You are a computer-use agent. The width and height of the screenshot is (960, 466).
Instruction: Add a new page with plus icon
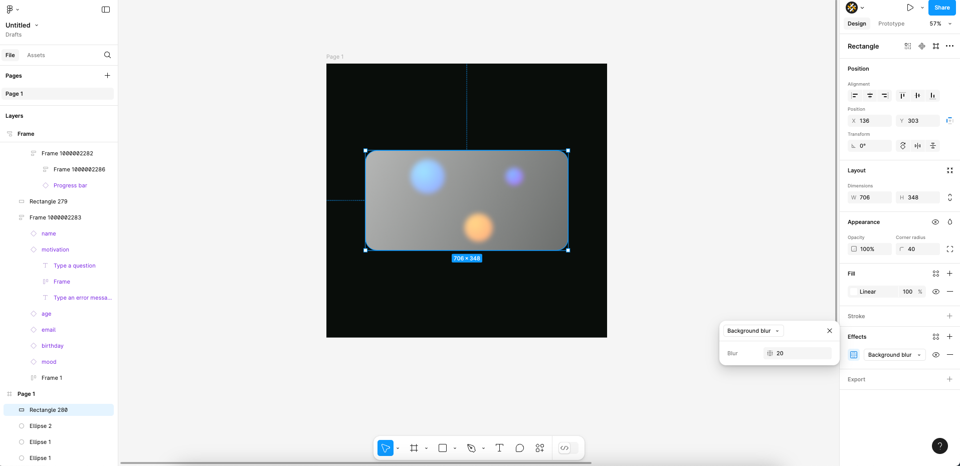click(x=107, y=76)
